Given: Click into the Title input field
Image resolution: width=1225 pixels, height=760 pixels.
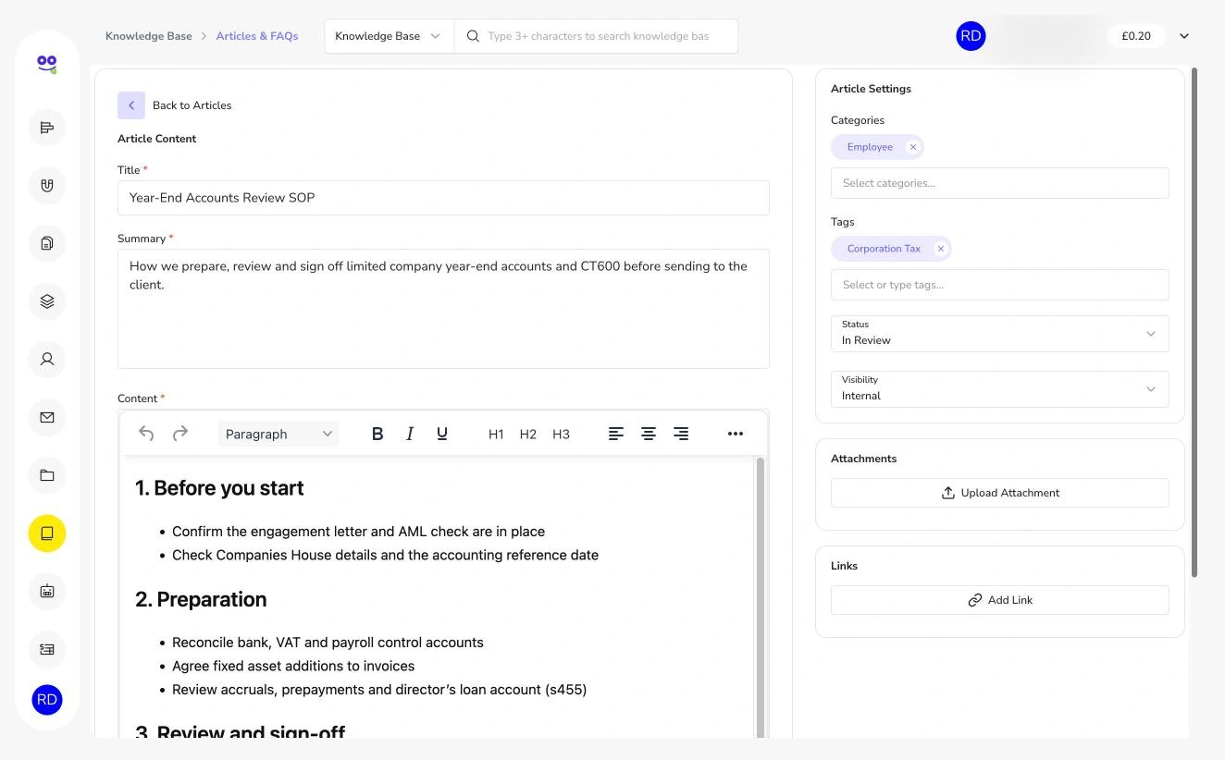Looking at the screenshot, I should [443, 198].
